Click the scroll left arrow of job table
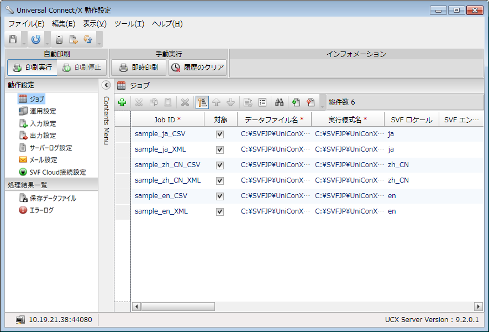This screenshot has width=489, height=332. (x=136, y=307)
